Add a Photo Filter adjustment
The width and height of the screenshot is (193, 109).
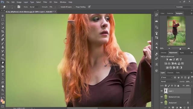pos(176,64)
